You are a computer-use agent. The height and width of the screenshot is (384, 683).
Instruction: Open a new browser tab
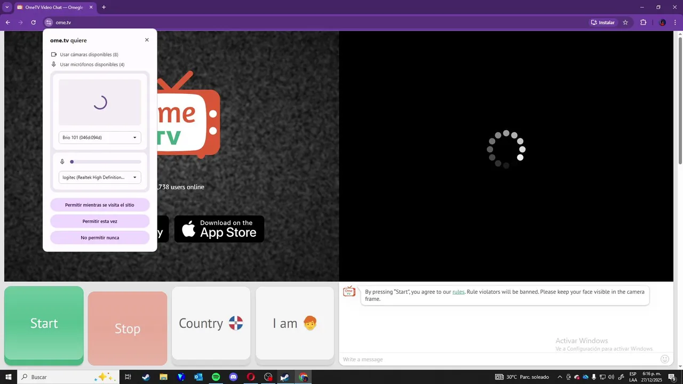pos(104,7)
